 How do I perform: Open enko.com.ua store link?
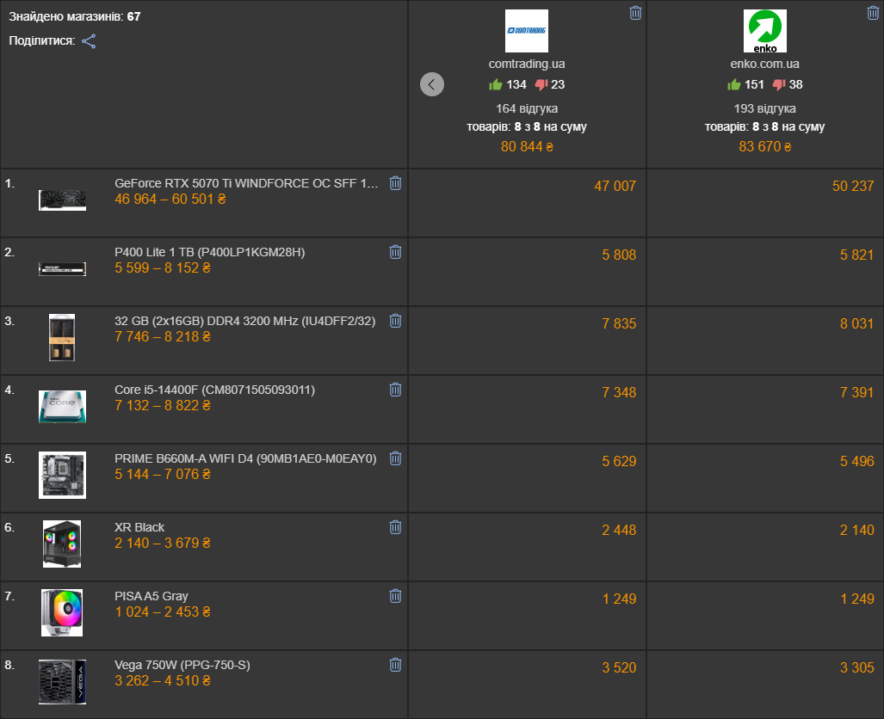765,64
